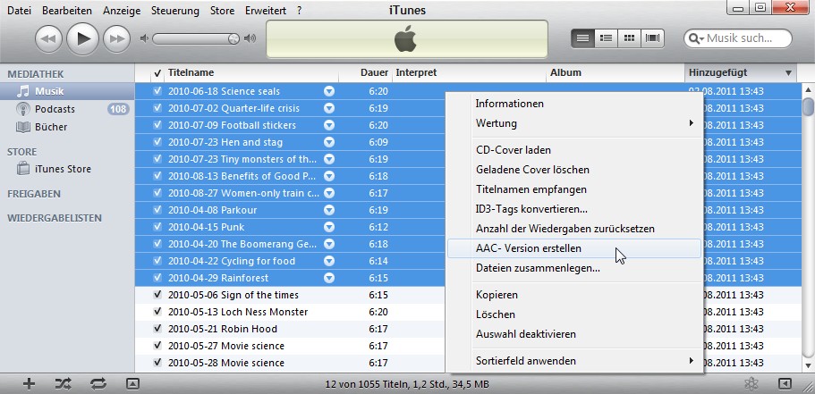Click the low-volume speaker icon
The image size is (815, 394).
coord(145,38)
